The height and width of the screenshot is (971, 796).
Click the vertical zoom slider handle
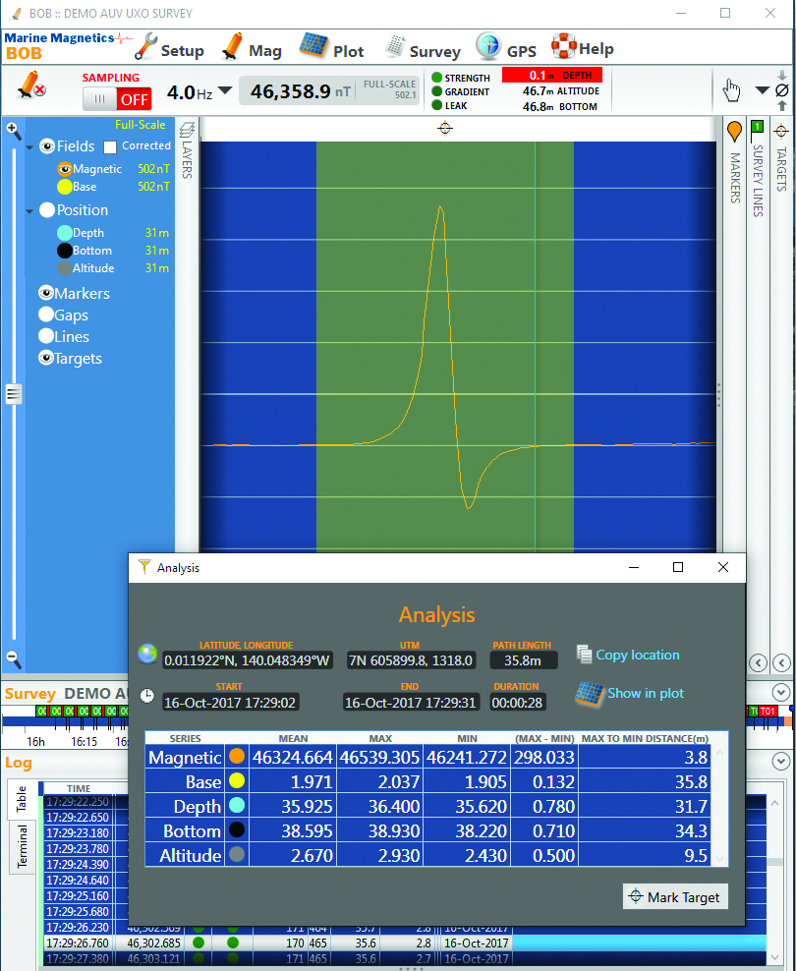click(x=14, y=394)
